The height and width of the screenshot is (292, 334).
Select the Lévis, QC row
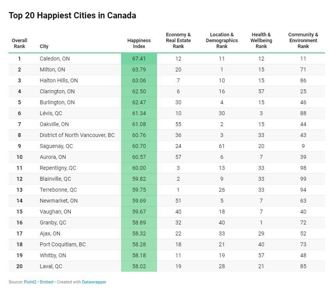tap(167, 113)
